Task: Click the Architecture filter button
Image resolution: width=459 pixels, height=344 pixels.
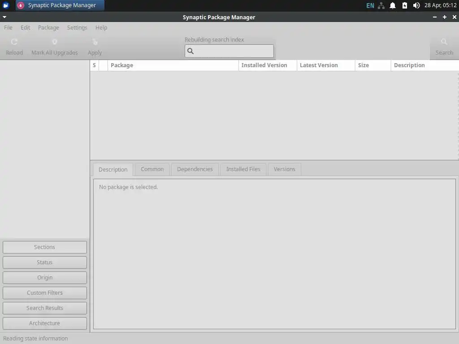Action: pos(45,323)
